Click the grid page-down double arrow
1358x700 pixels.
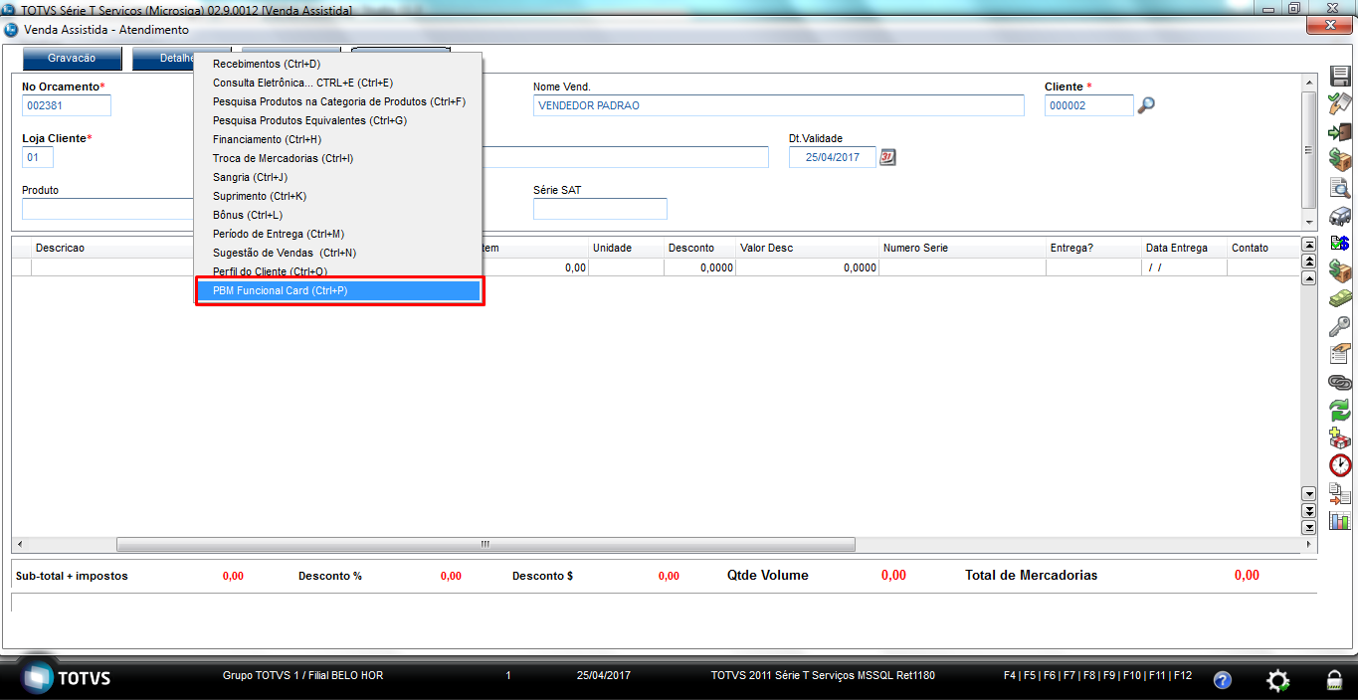pos(1309,510)
